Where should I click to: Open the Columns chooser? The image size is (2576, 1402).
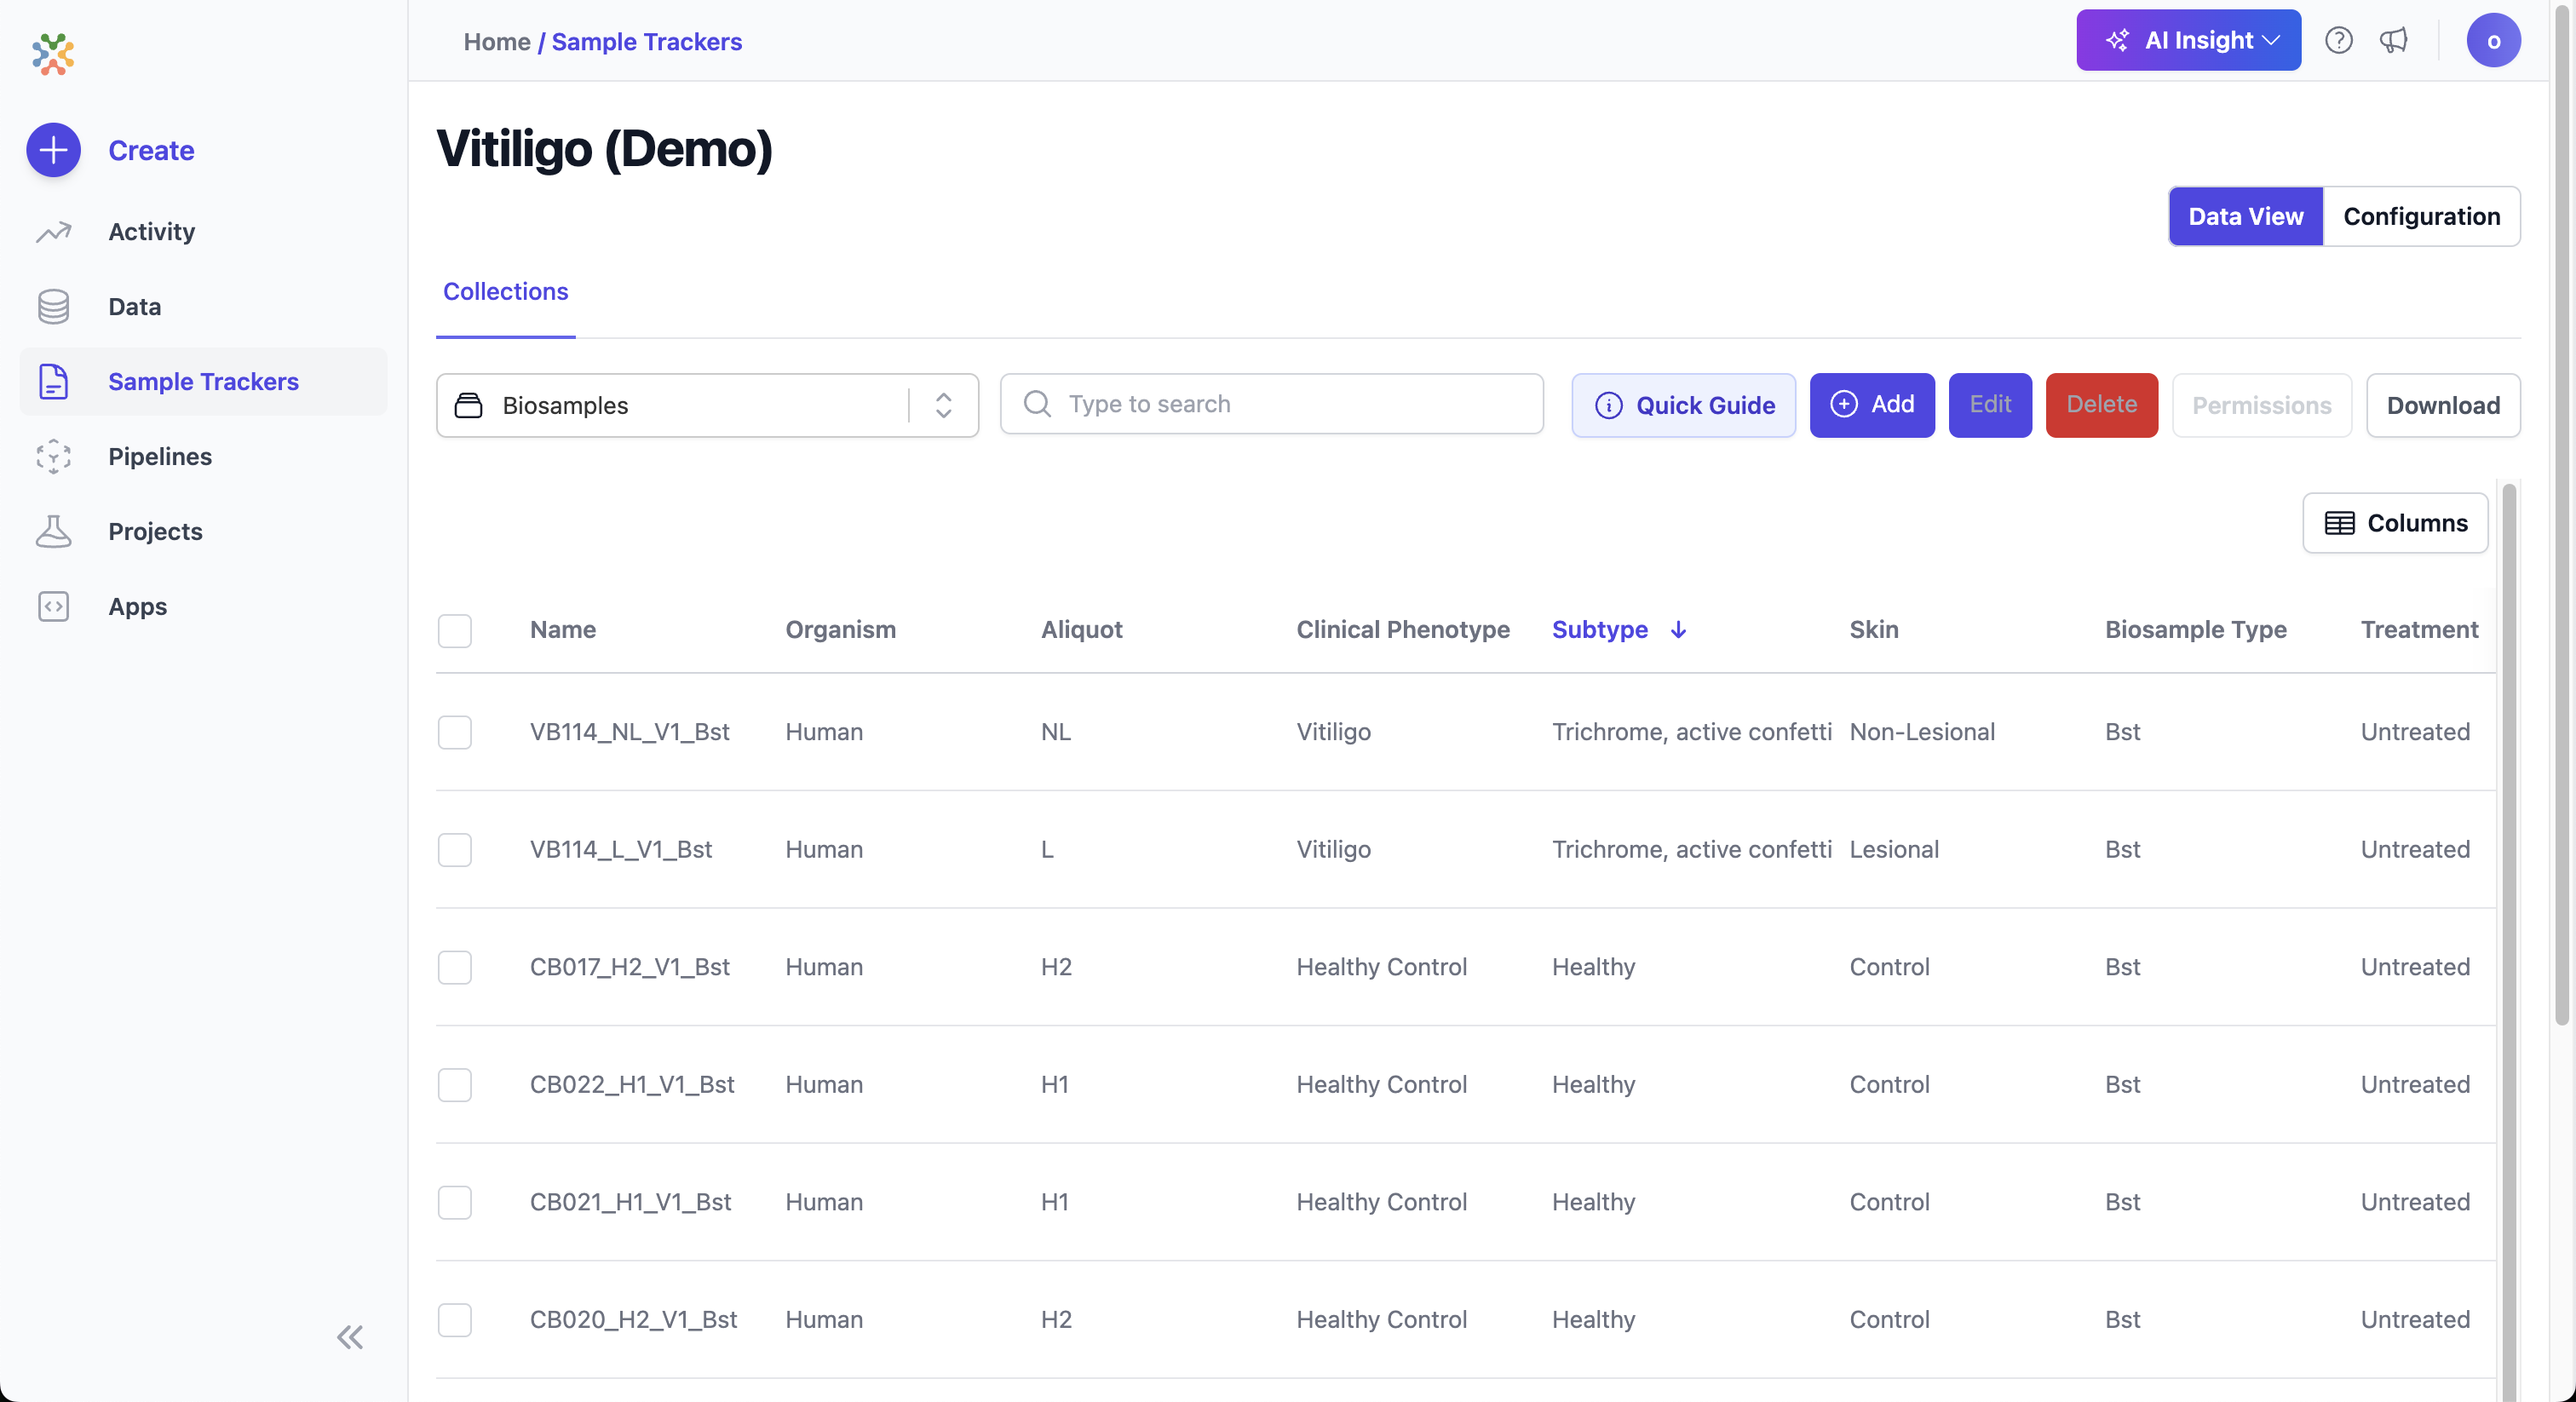pyautogui.click(x=2395, y=522)
